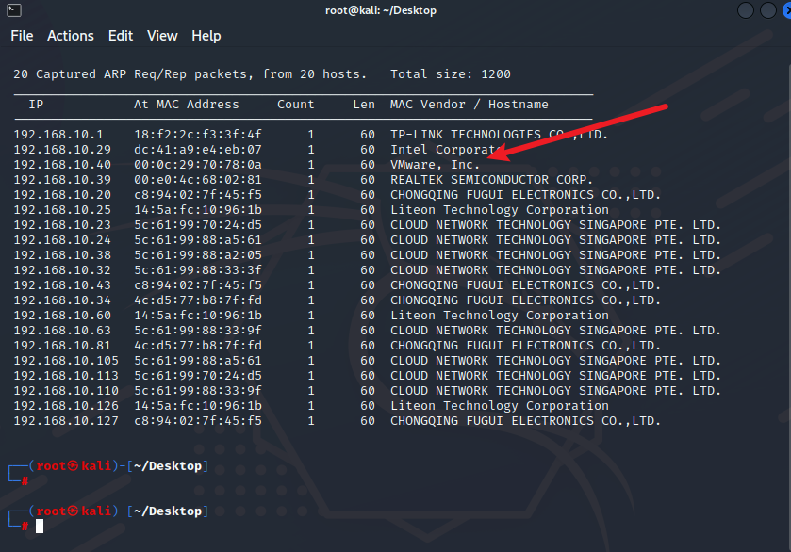The height and width of the screenshot is (552, 791).
Task: Select IP address 192.168.10.1
Action: point(58,135)
